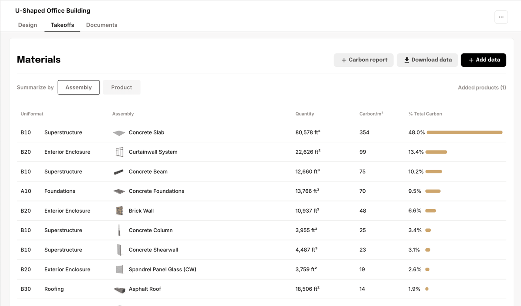The height and width of the screenshot is (306, 521).
Task: Click the U-Shaped Office Building title
Action: click(53, 10)
